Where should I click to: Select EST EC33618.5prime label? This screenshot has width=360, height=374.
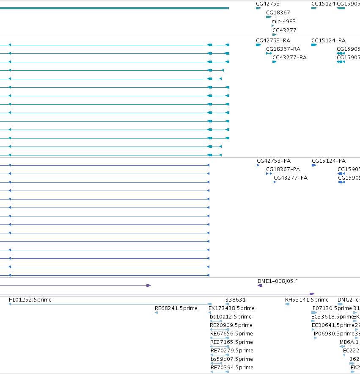[x=333, y=316]
